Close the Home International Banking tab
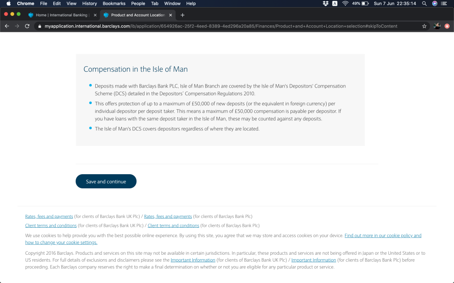 pos(95,15)
